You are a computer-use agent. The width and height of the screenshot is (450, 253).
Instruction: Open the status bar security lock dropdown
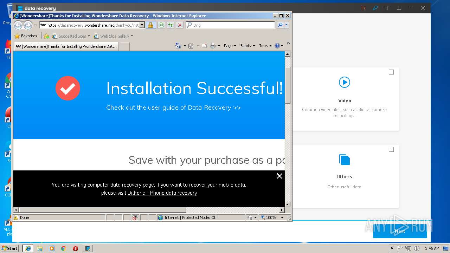click(x=252, y=218)
